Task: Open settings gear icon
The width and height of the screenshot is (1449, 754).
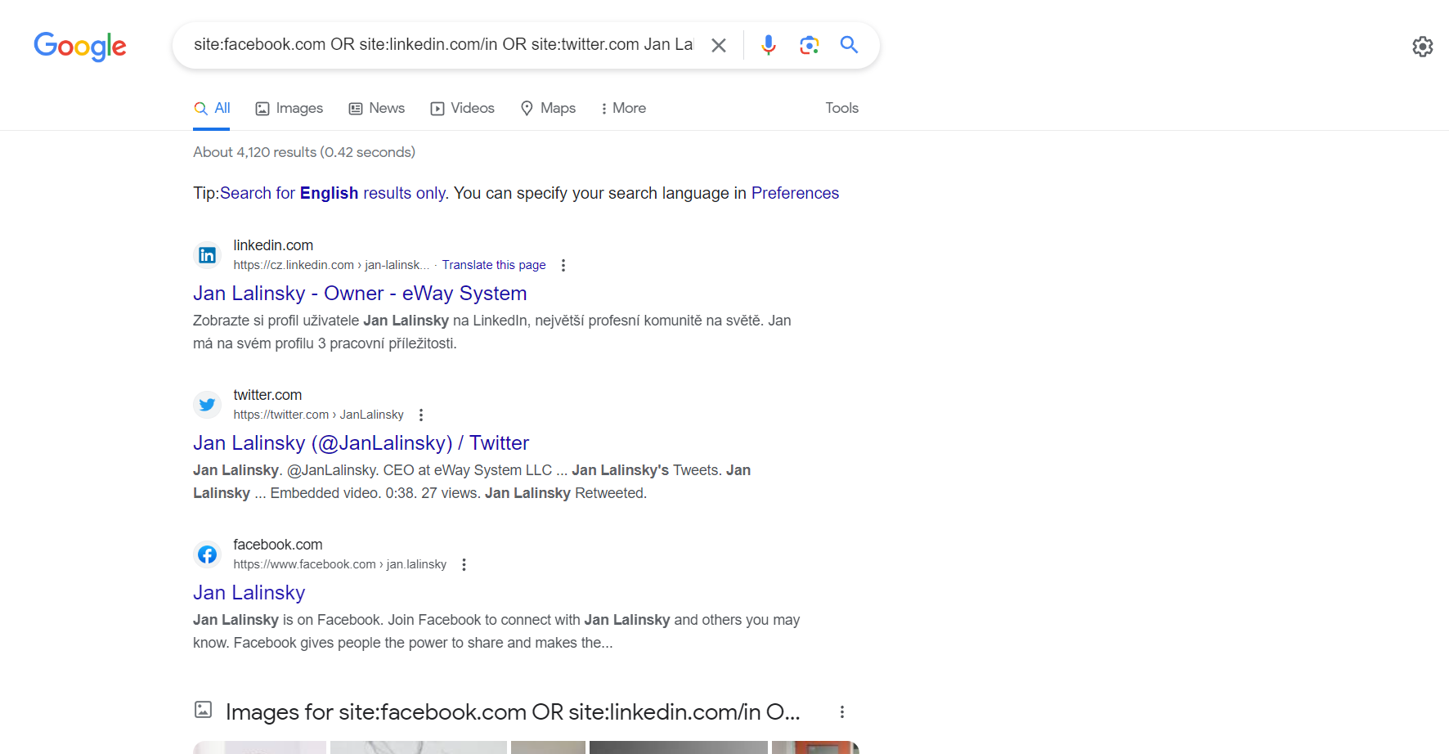Action: 1423,46
